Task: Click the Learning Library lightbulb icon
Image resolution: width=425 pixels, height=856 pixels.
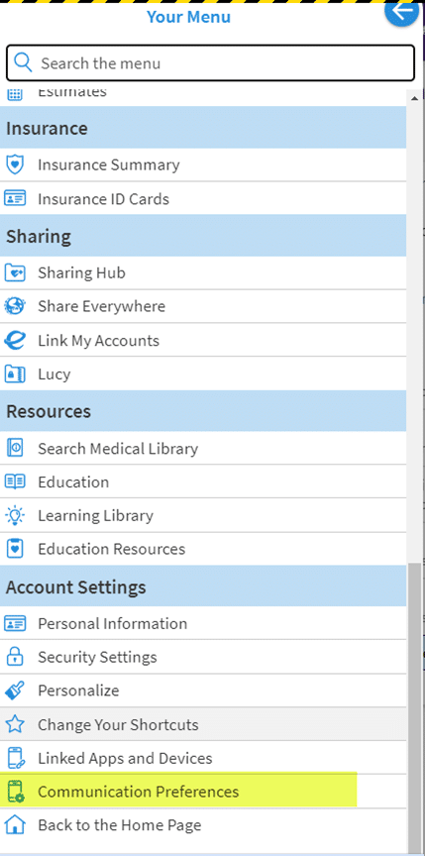Action: tap(15, 515)
